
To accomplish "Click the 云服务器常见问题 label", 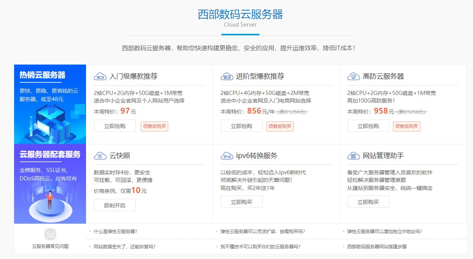I will tap(50, 246).
